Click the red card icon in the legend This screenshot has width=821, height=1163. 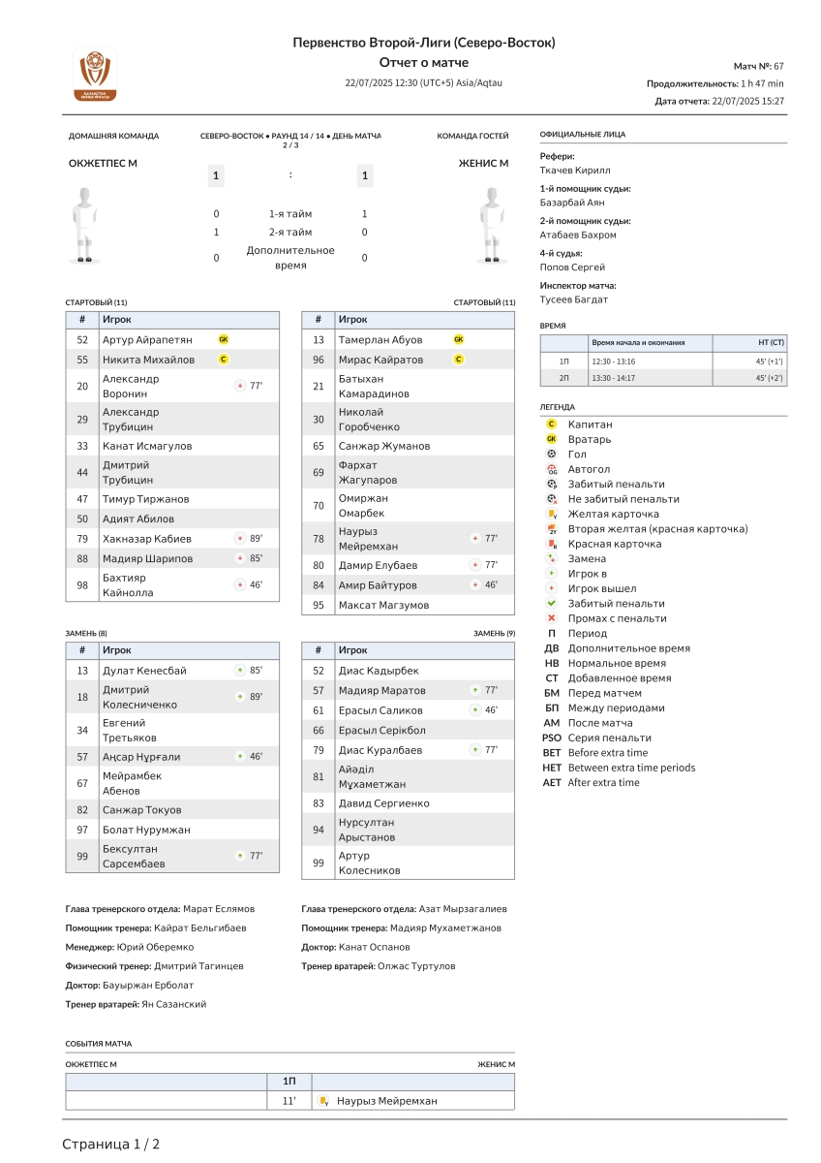552,544
